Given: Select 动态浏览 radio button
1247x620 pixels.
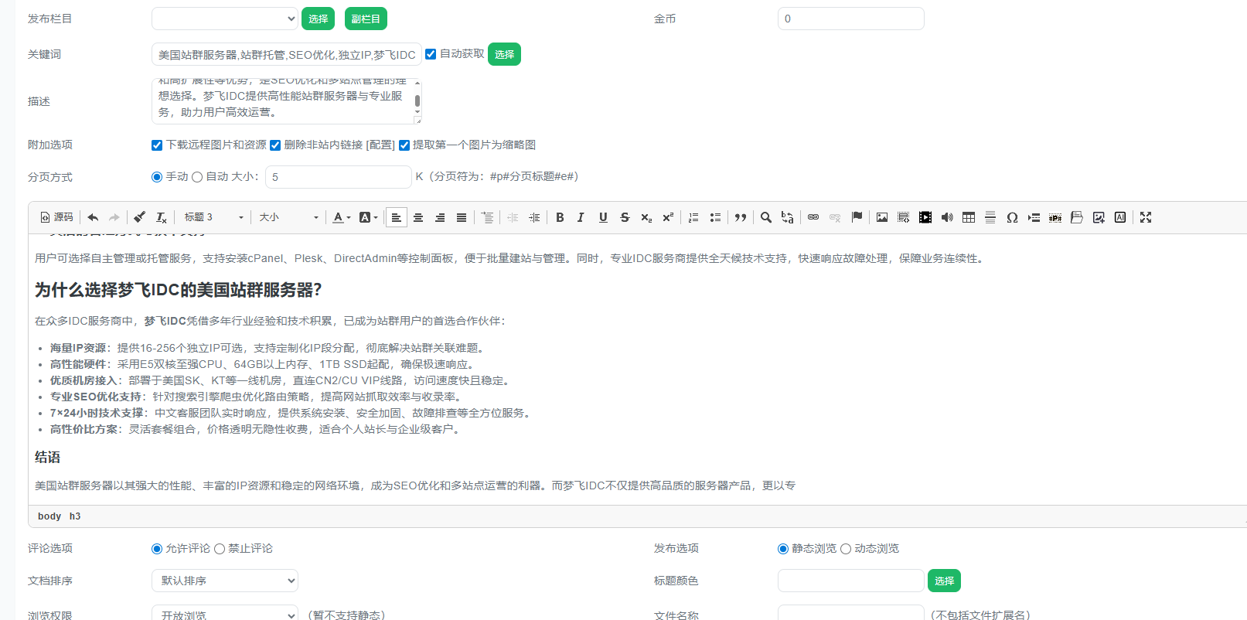Looking at the screenshot, I should pos(846,549).
